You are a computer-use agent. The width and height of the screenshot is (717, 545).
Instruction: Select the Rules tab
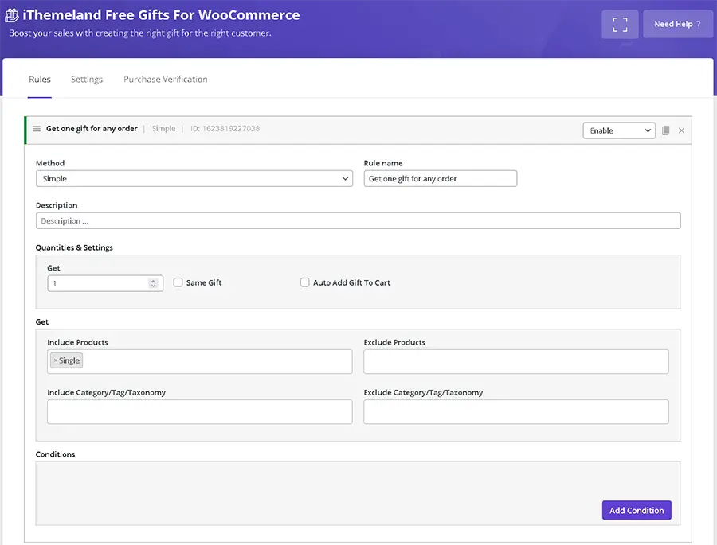40,80
